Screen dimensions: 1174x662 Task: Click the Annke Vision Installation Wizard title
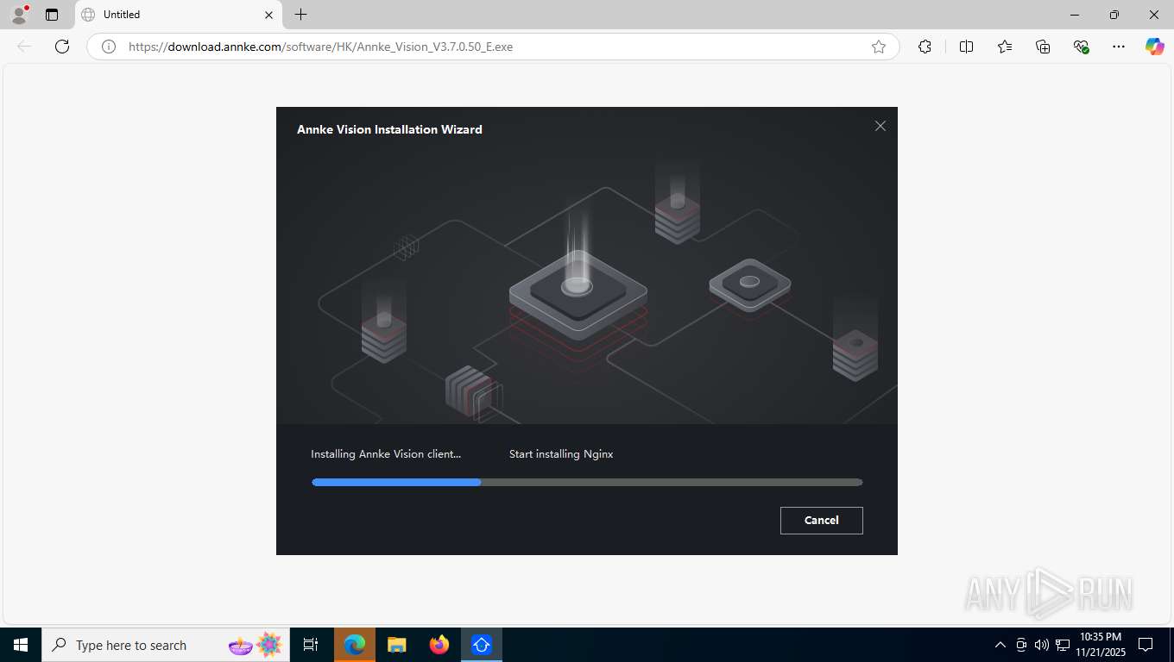(x=389, y=129)
